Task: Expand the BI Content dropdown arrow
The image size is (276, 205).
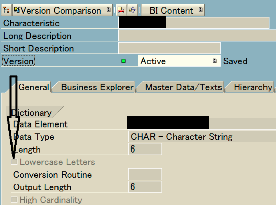Action: (201, 10)
